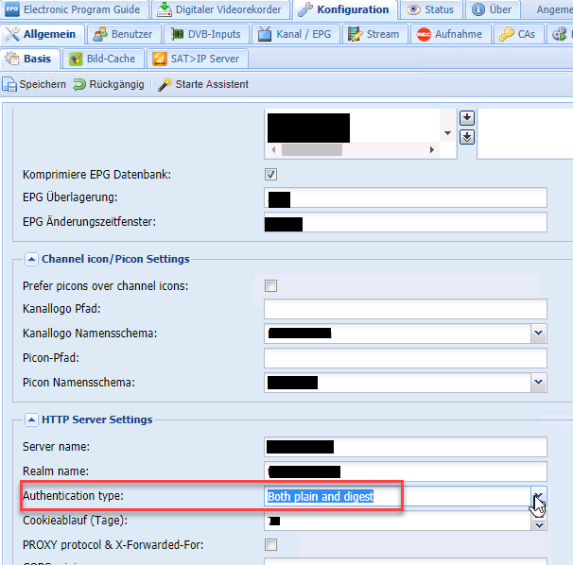Collapse Channel icon/Picon Settings section
573x565 pixels.
[x=32, y=259]
